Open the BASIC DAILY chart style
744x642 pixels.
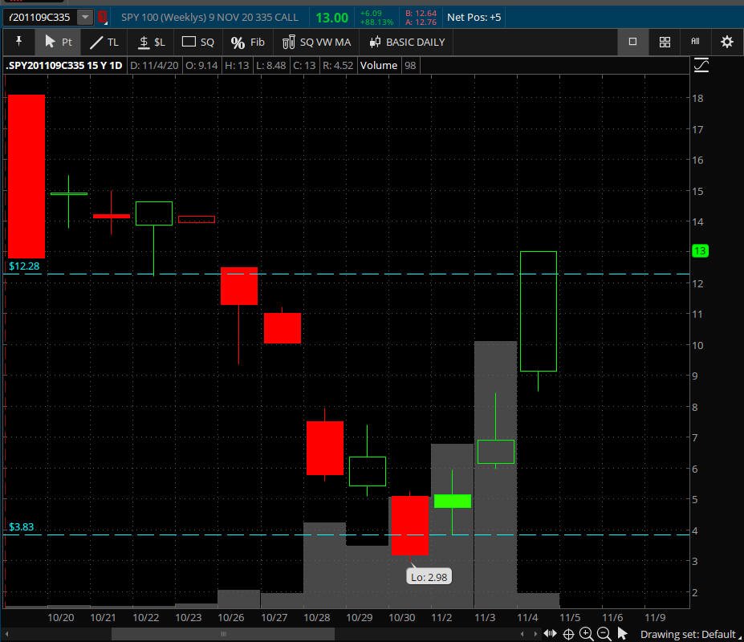point(407,42)
